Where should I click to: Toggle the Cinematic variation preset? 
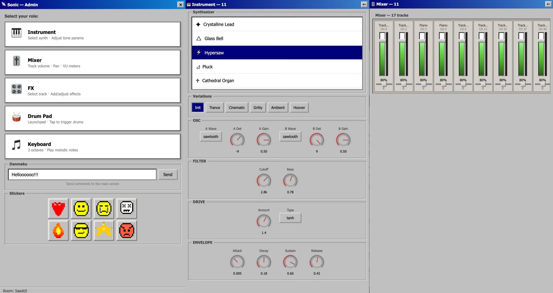pyautogui.click(x=236, y=108)
